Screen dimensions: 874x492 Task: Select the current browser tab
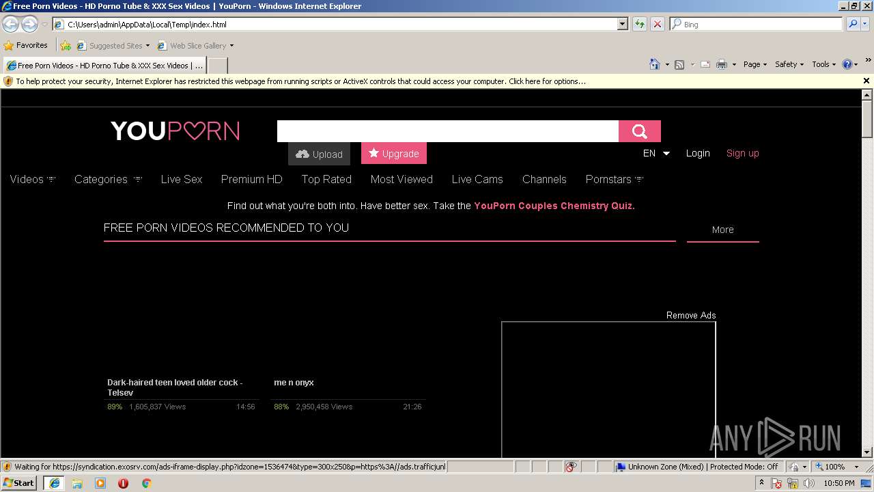pos(104,66)
